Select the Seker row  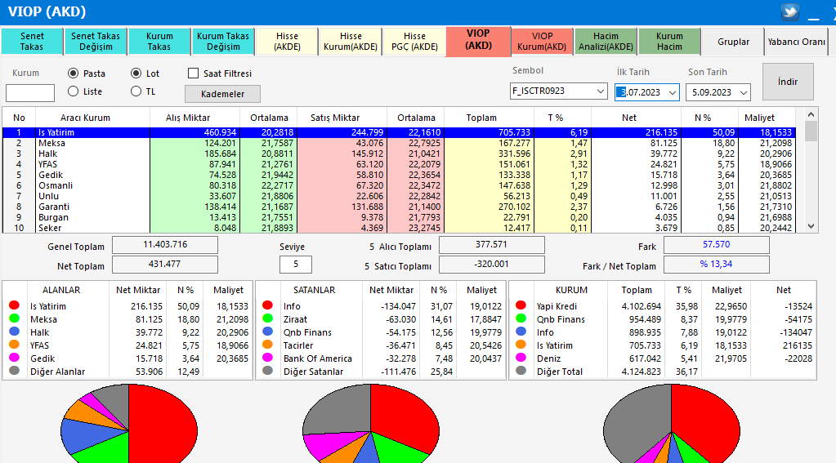click(399, 228)
